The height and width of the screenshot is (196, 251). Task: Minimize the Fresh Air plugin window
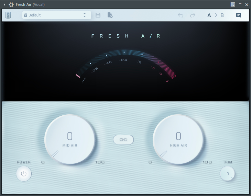tap(240, 4)
